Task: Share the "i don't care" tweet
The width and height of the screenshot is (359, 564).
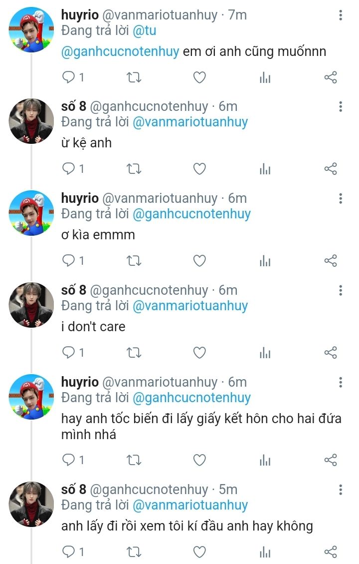Action: 331,353
